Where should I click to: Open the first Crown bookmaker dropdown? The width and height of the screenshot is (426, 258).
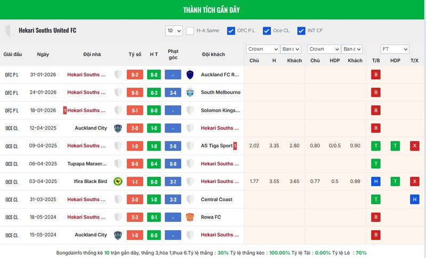click(263, 49)
